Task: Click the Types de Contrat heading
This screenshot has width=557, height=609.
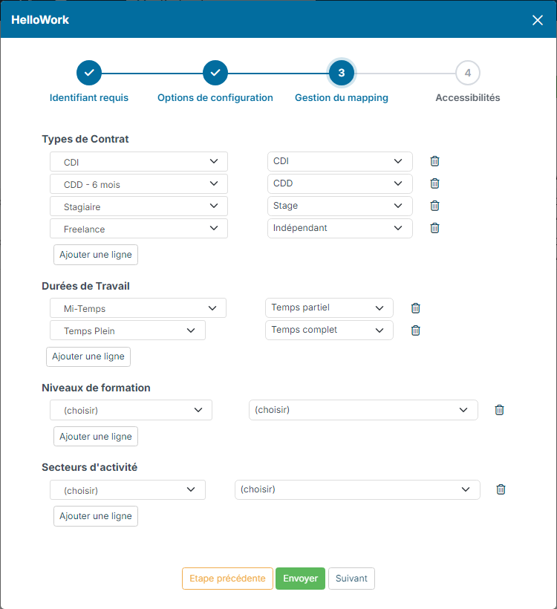Action: pos(85,139)
